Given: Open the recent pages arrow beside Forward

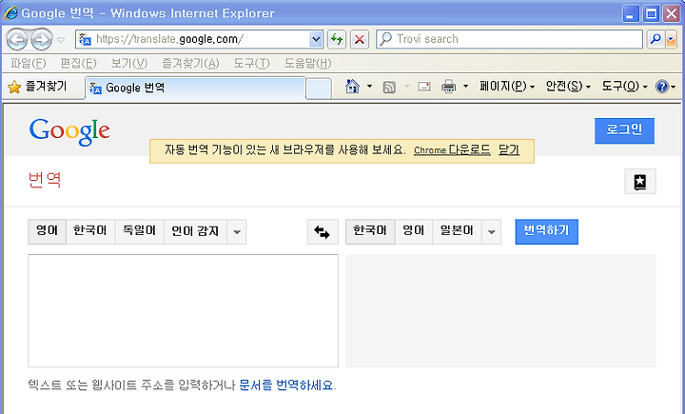Looking at the screenshot, I should click(61, 40).
